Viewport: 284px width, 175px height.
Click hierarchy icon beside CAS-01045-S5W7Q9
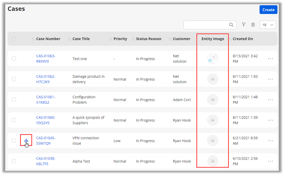tap(26, 141)
